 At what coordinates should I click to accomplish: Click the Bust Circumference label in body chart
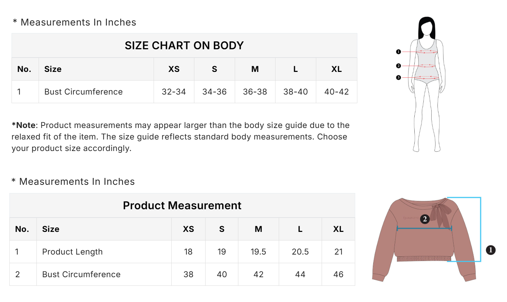coord(83,92)
